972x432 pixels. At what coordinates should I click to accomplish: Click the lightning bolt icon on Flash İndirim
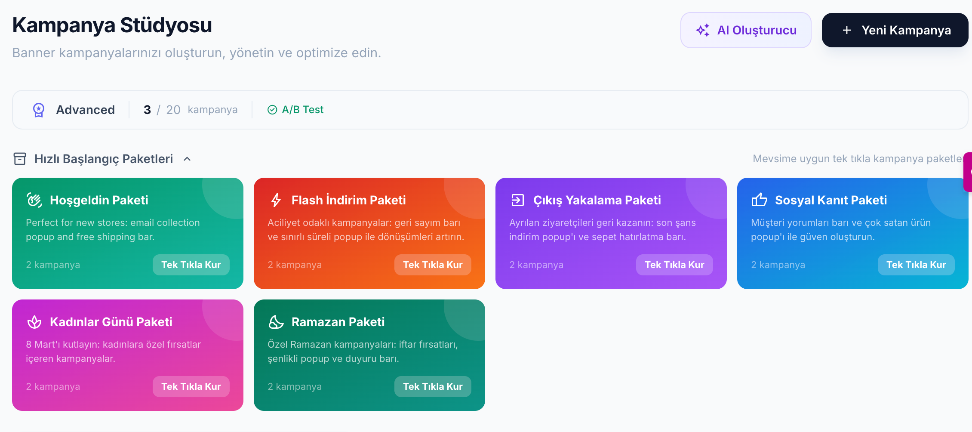click(x=276, y=200)
